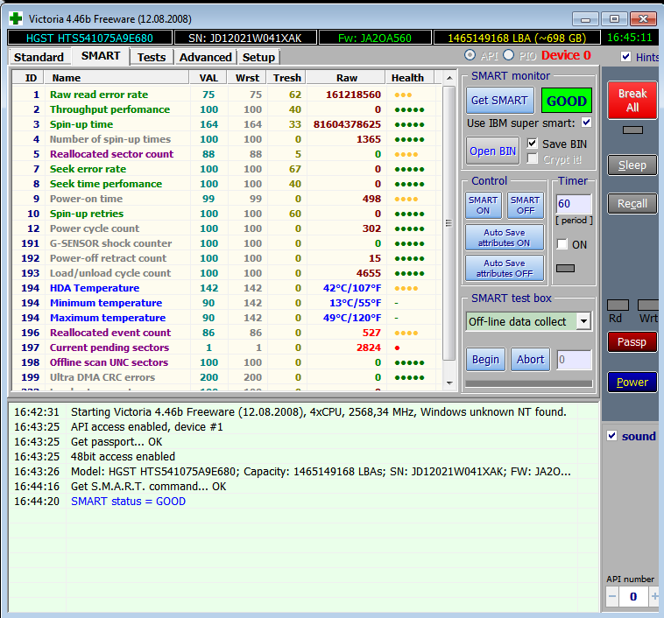Turn SMART ON in Control panel
Viewport: 664px width, 618px height.
484,206
